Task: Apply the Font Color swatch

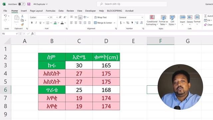Action: pos(62,23)
